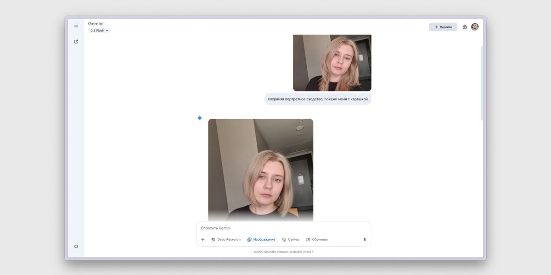
Task: Click the blue Gemini sparkle icon
Action: coord(200,118)
